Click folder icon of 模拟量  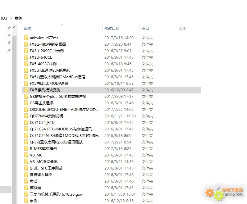coord(26,188)
